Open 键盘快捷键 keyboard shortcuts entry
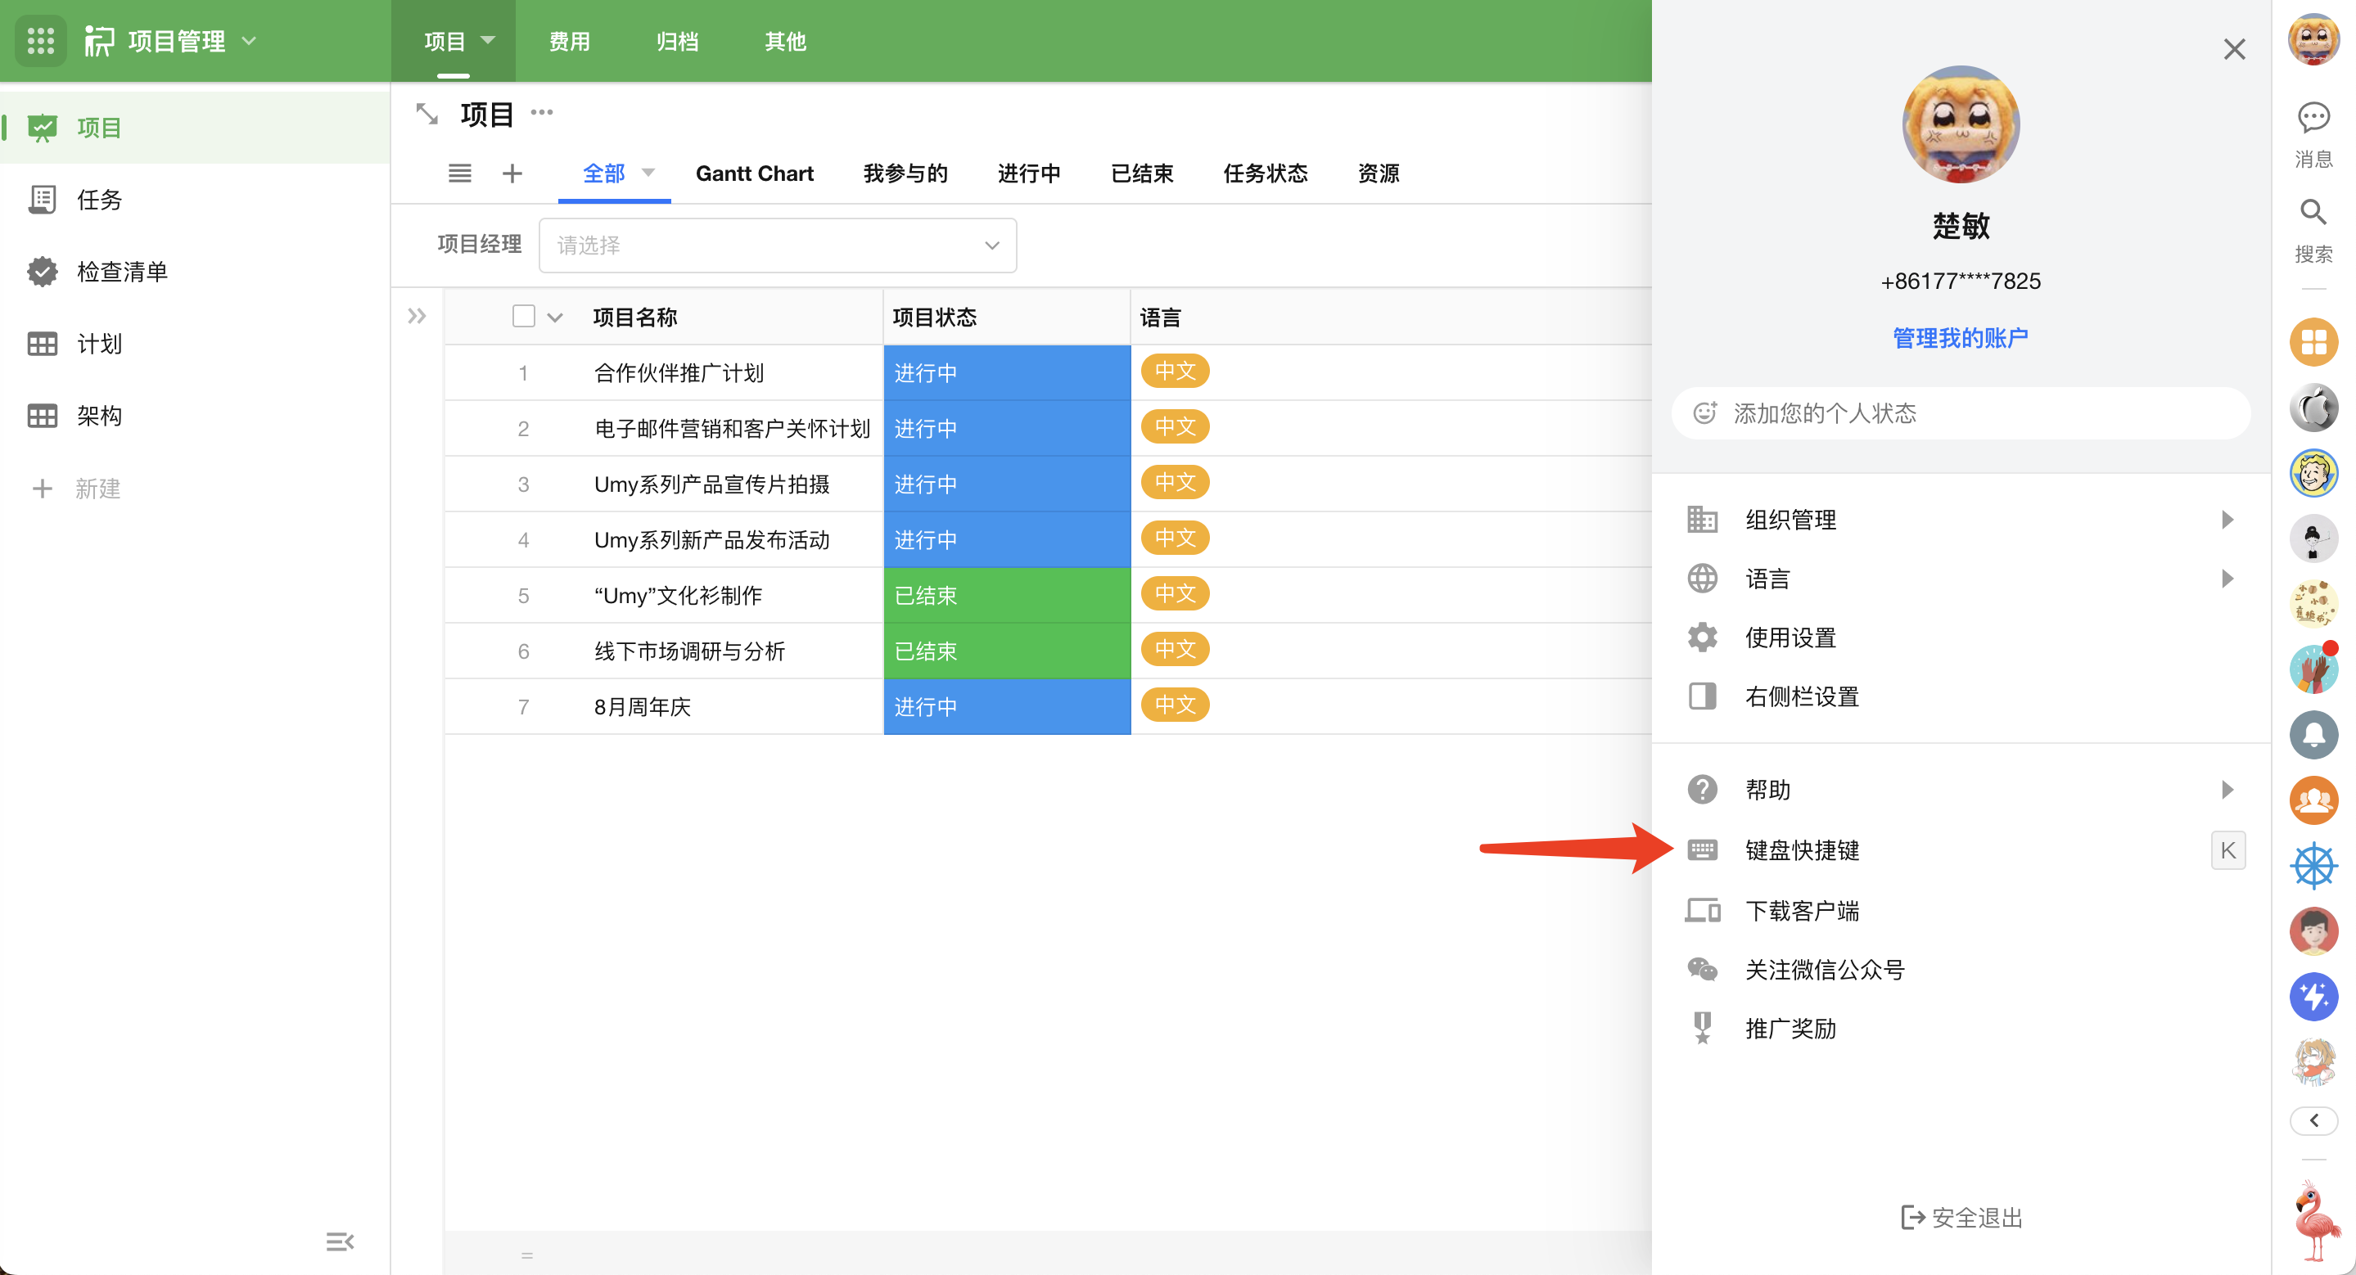 coord(1802,850)
